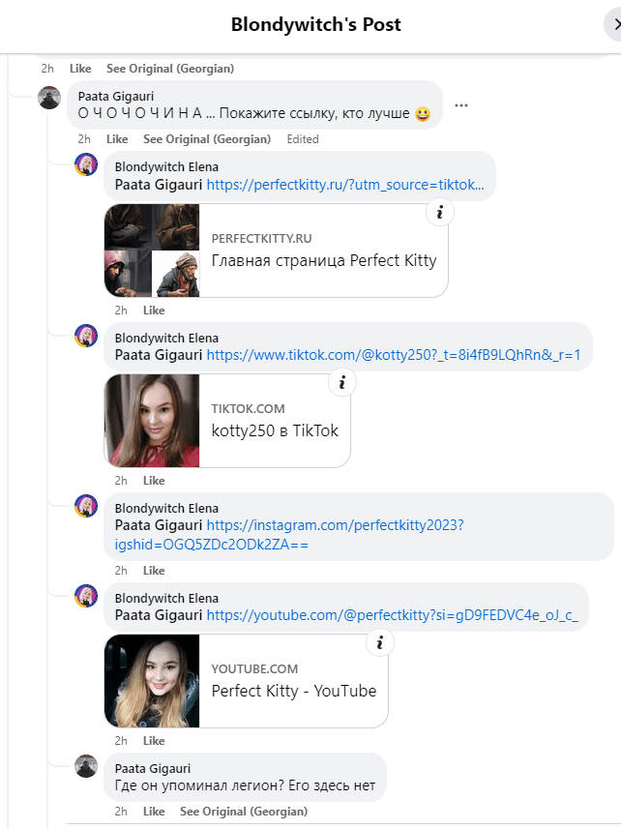This screenshot has height=829, width=621.
Task: Open kotty250 TikTok preview thumbnail
Action: coord(152,421)
